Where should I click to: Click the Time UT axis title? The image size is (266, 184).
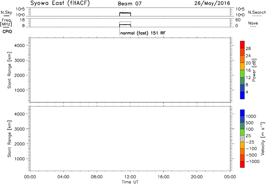click(130, 182)
